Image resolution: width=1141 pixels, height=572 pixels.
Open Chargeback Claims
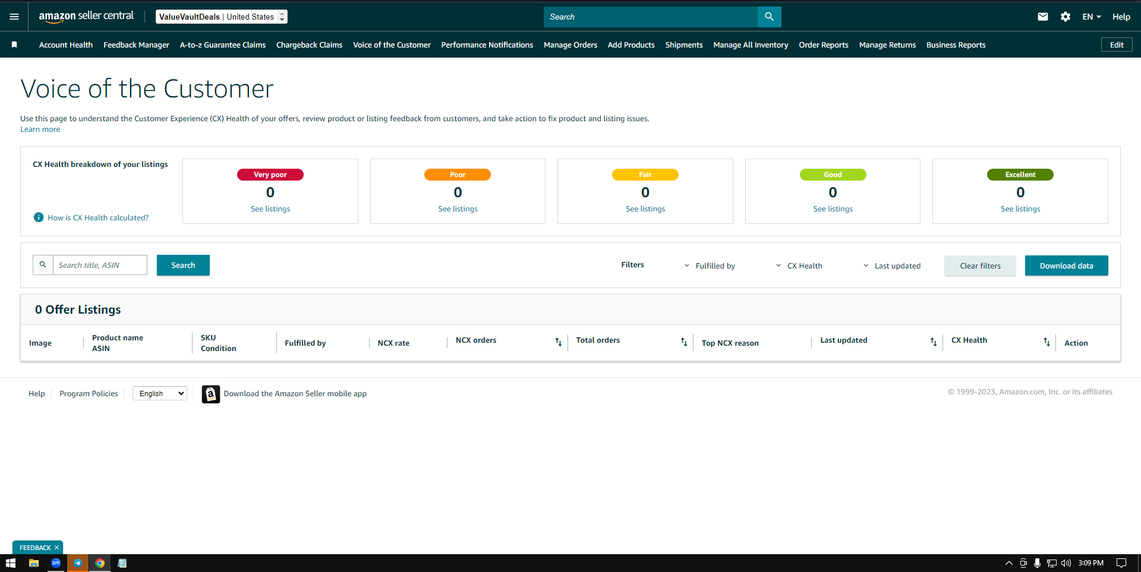tap(309, 45)
